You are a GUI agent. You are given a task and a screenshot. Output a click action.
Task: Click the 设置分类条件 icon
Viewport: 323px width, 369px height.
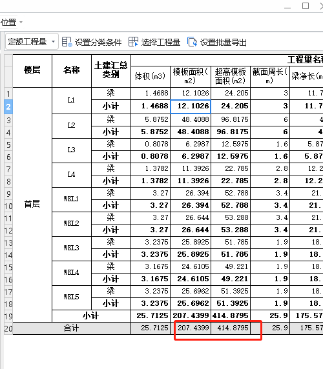pyautogui.click(x=67, y=42)
